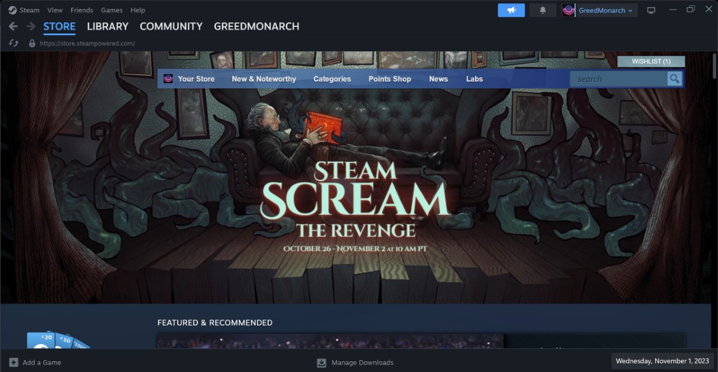Open the notifications bell
Image resolution: width=718 pixels, height=372 pixels.
coord(543,9)
